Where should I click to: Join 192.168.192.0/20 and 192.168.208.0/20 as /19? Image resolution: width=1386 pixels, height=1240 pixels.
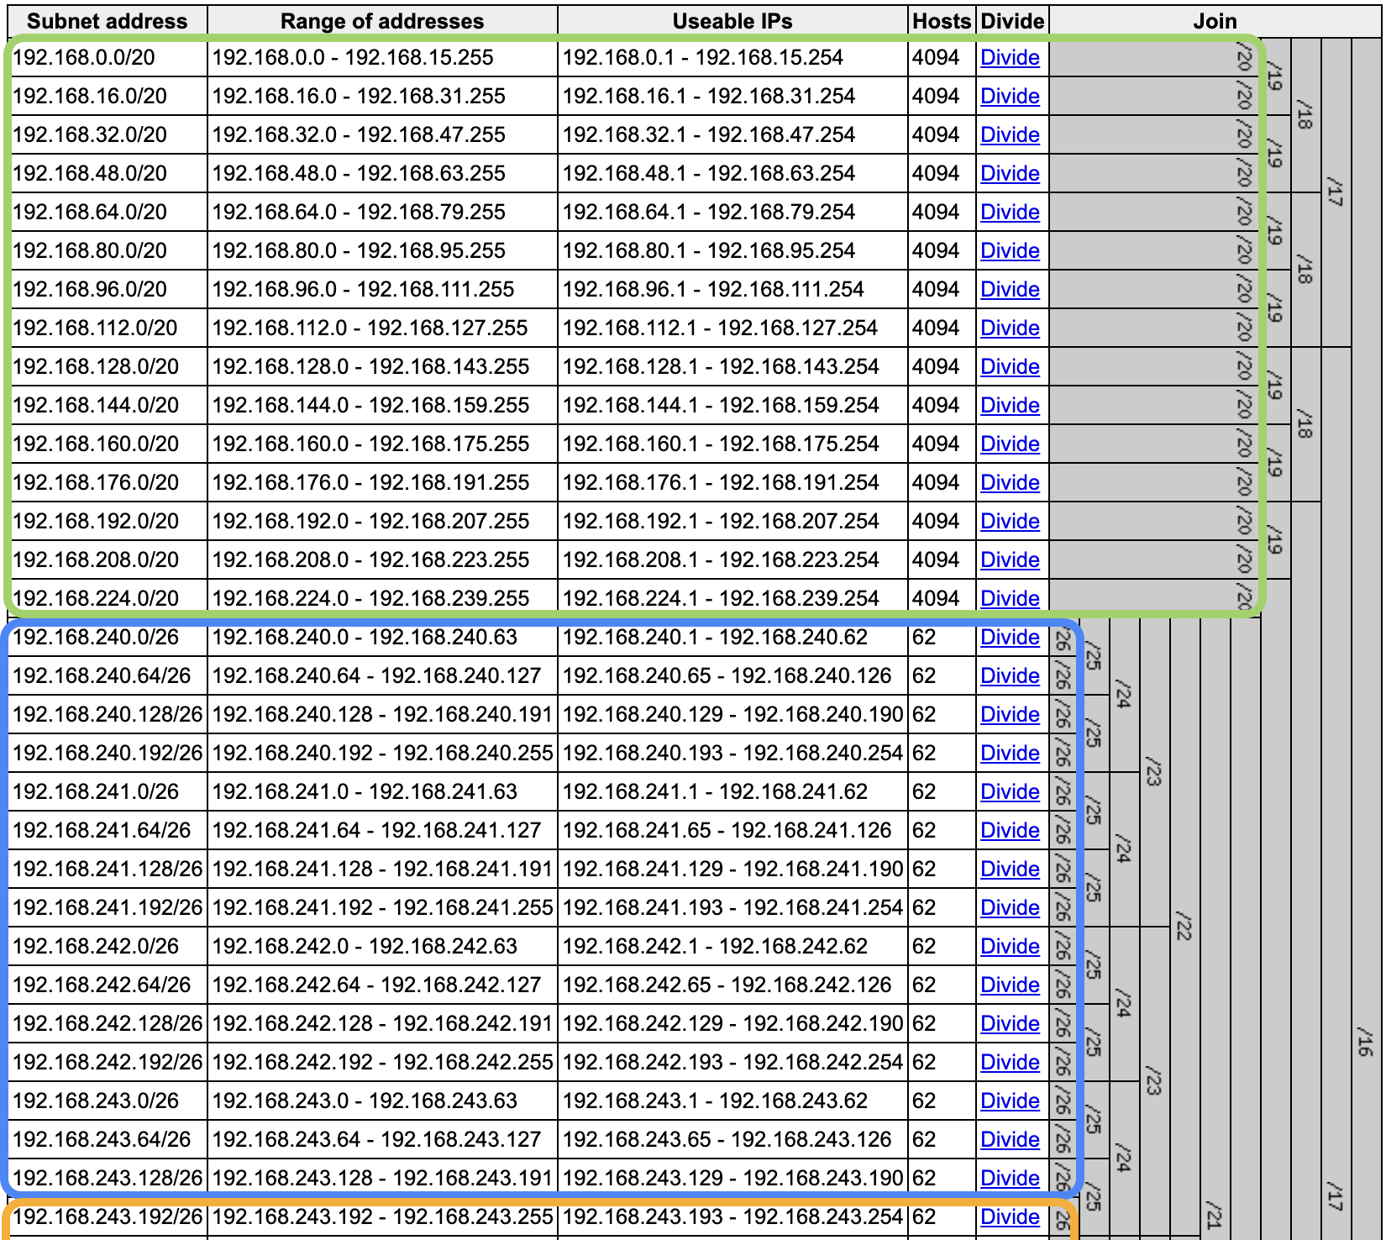point(1276,540)
